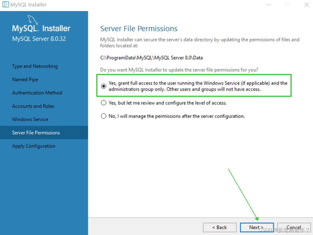Click the data directory path text
The image size is (313, 235).
click(151, 58)
